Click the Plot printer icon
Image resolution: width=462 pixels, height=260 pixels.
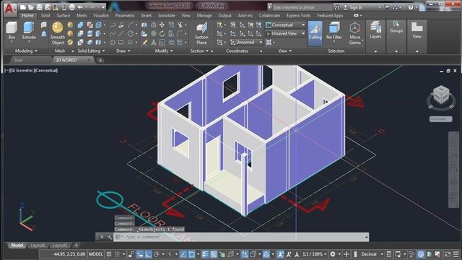pyautogui.click(x=71, y=7)
